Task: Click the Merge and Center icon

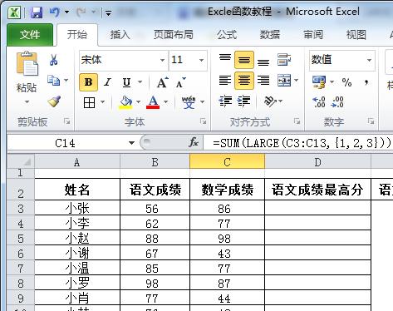Action: (284, 81)
